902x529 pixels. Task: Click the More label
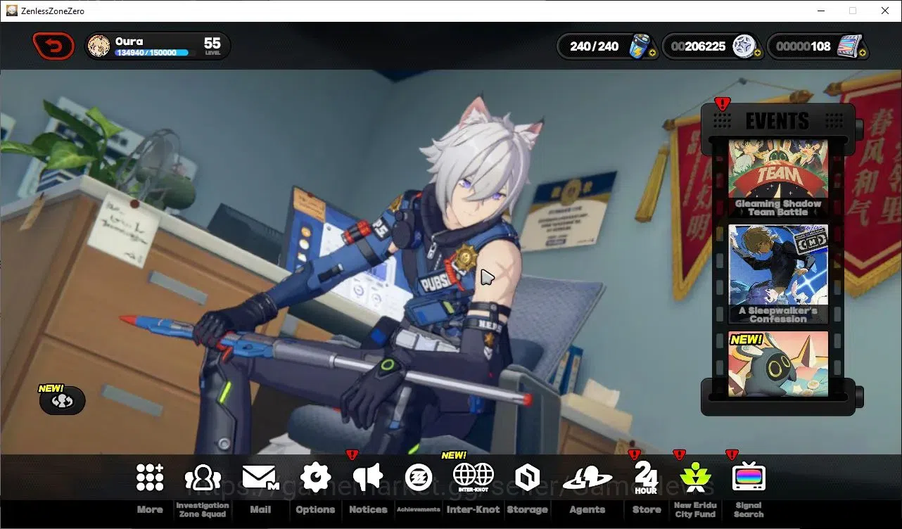(x=150, y=509)
